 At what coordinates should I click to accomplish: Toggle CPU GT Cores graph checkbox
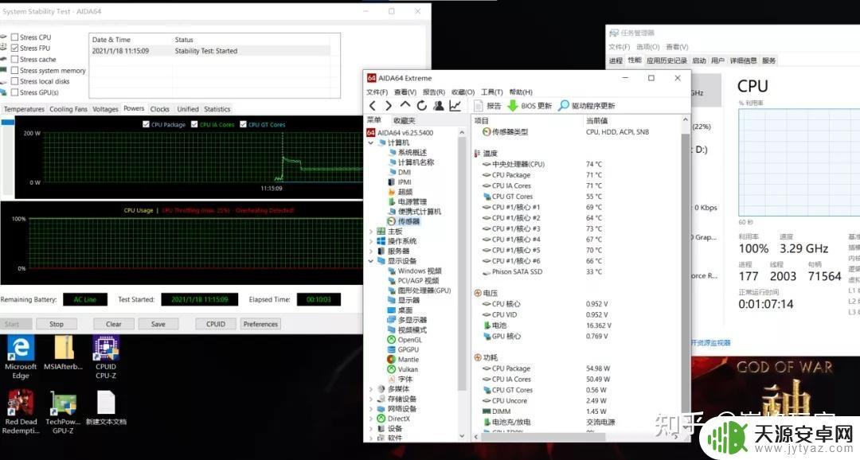click(243, 124)
